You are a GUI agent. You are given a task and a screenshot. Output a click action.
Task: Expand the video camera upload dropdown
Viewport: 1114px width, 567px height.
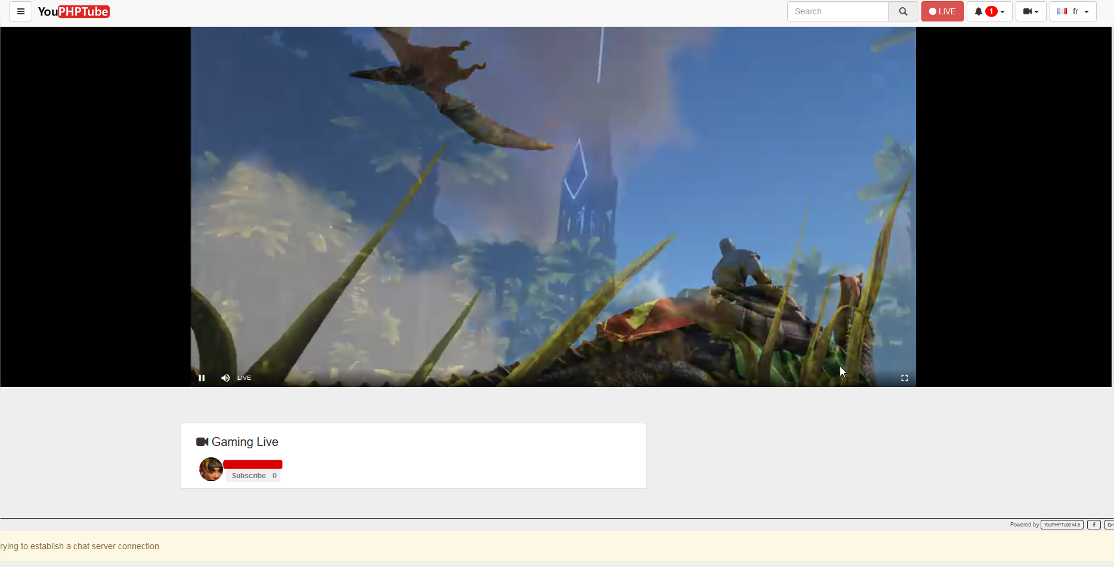pyautogui.click(x=1031, y=11)
